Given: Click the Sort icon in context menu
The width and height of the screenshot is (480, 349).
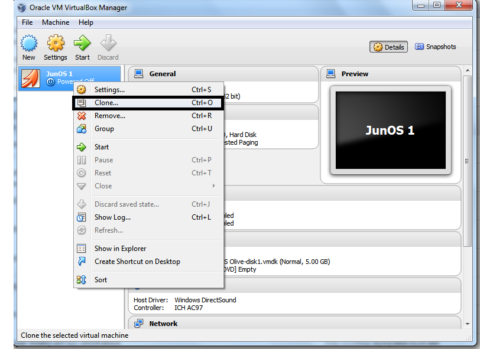Looking at the screenshot, I should (x=82, y=279).
